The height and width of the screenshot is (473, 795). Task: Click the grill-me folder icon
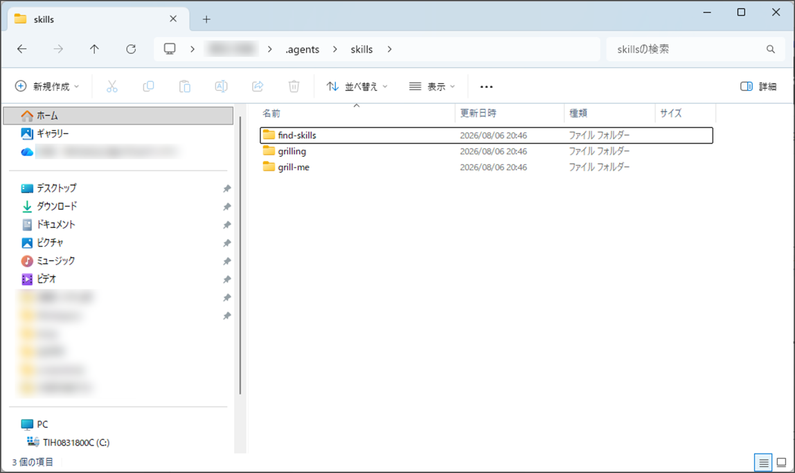tap(269, 167)
